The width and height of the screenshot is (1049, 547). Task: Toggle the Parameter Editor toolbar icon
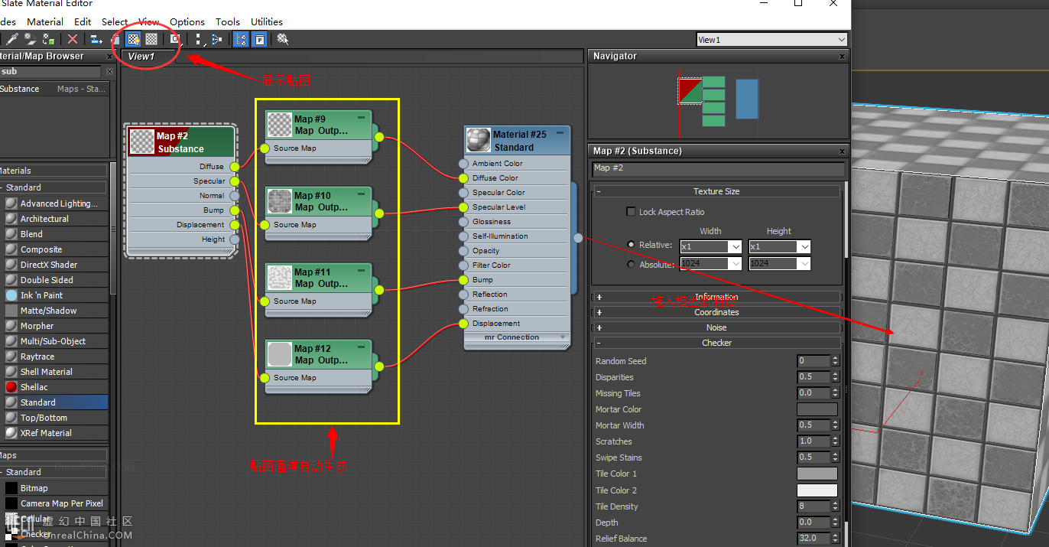pyautogui.click(x=260, y=39)
